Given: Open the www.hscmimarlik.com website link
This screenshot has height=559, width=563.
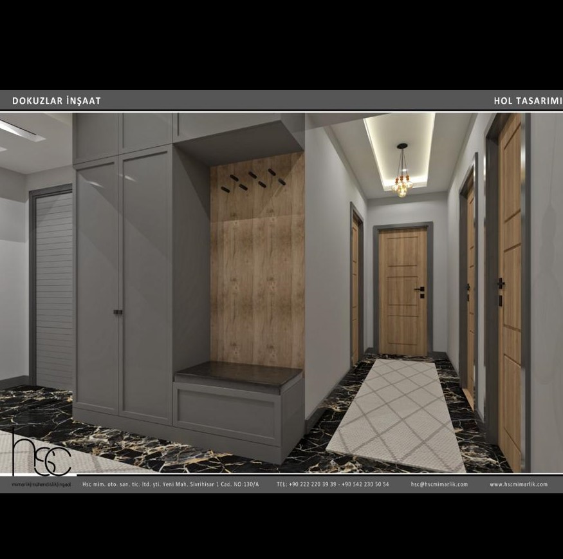Looking at the screenshot, I should pos(518,484).
